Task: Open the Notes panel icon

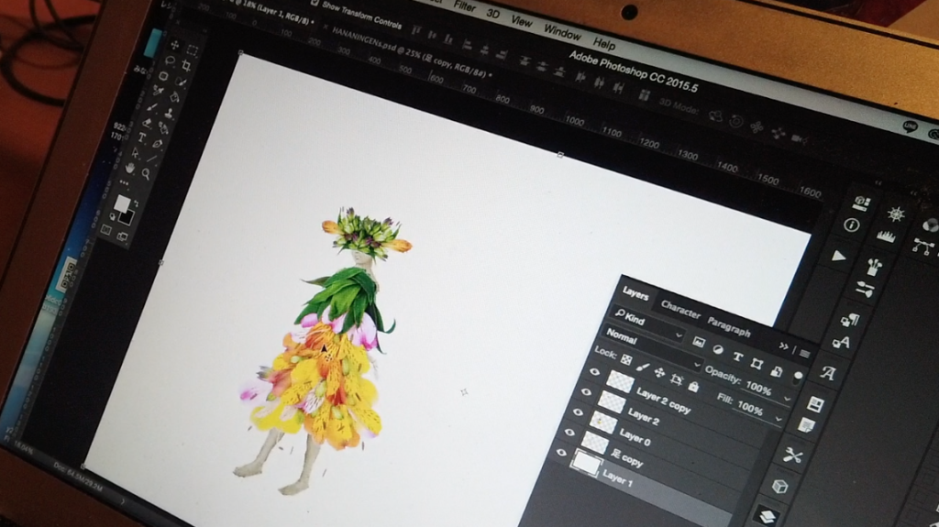Action: pos(806,426)
